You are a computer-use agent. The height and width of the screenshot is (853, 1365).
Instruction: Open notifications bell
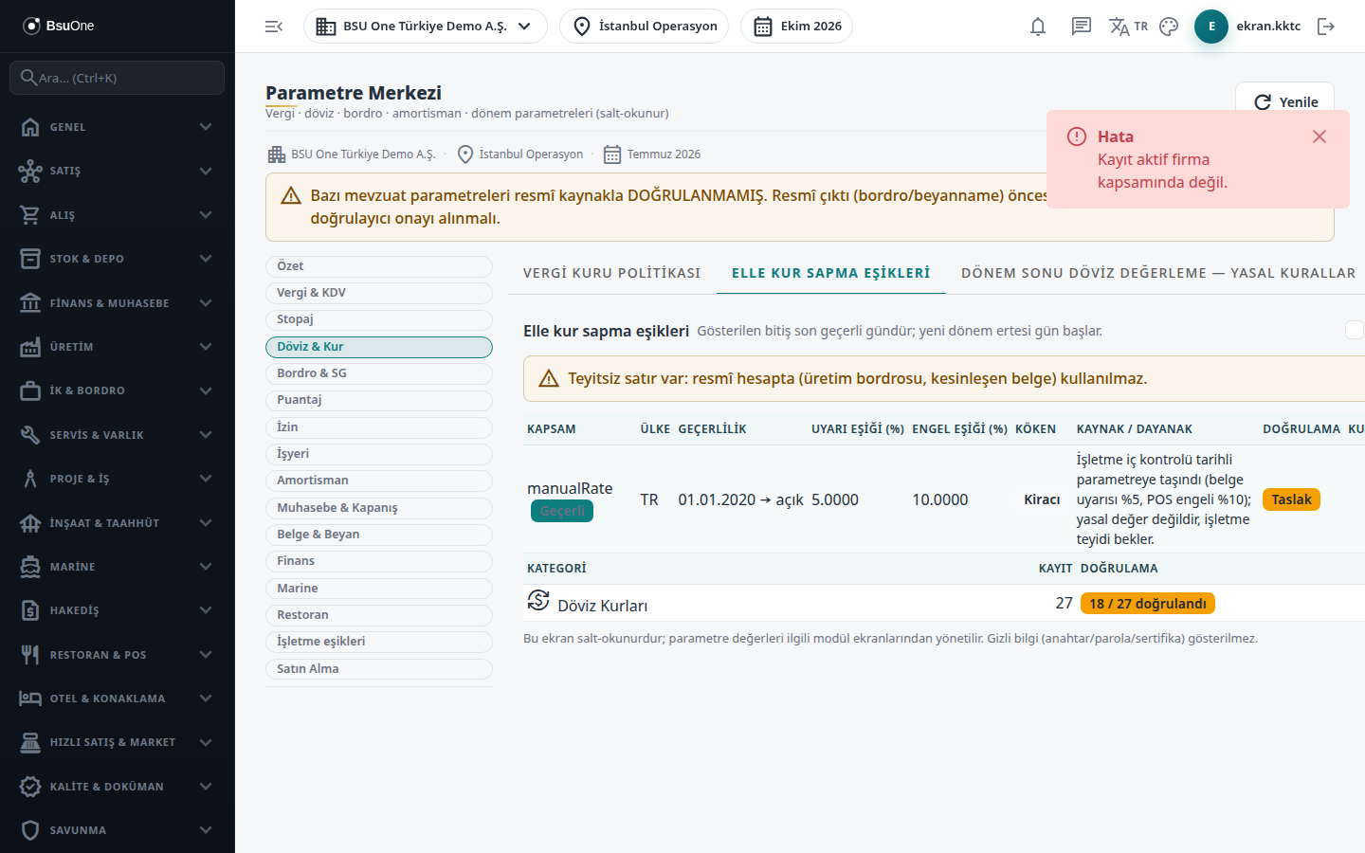tap(1038, 27)
